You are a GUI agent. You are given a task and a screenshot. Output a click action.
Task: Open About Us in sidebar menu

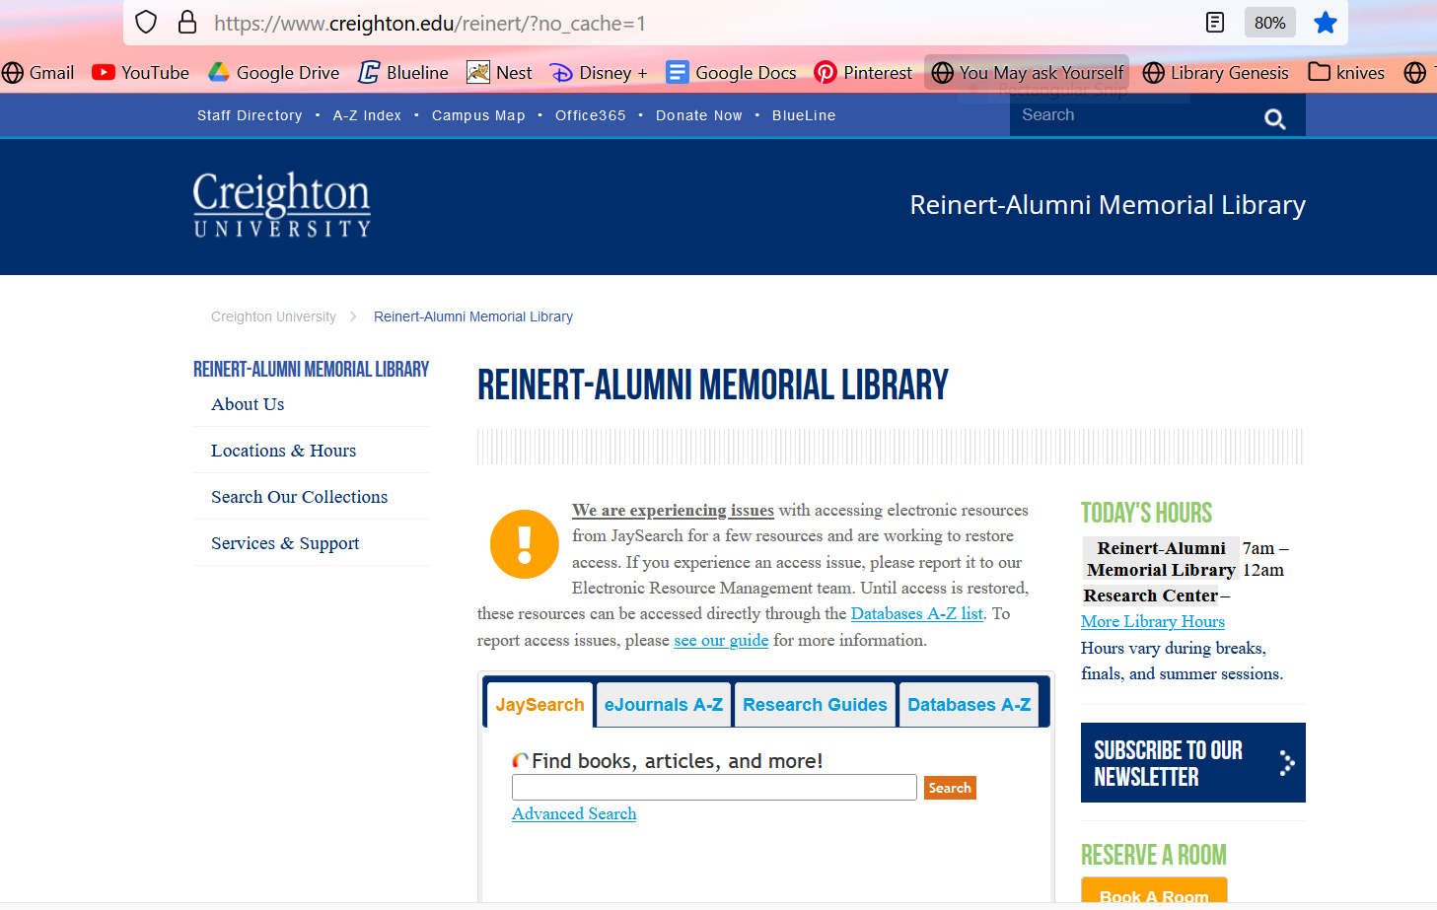(248, 404)
